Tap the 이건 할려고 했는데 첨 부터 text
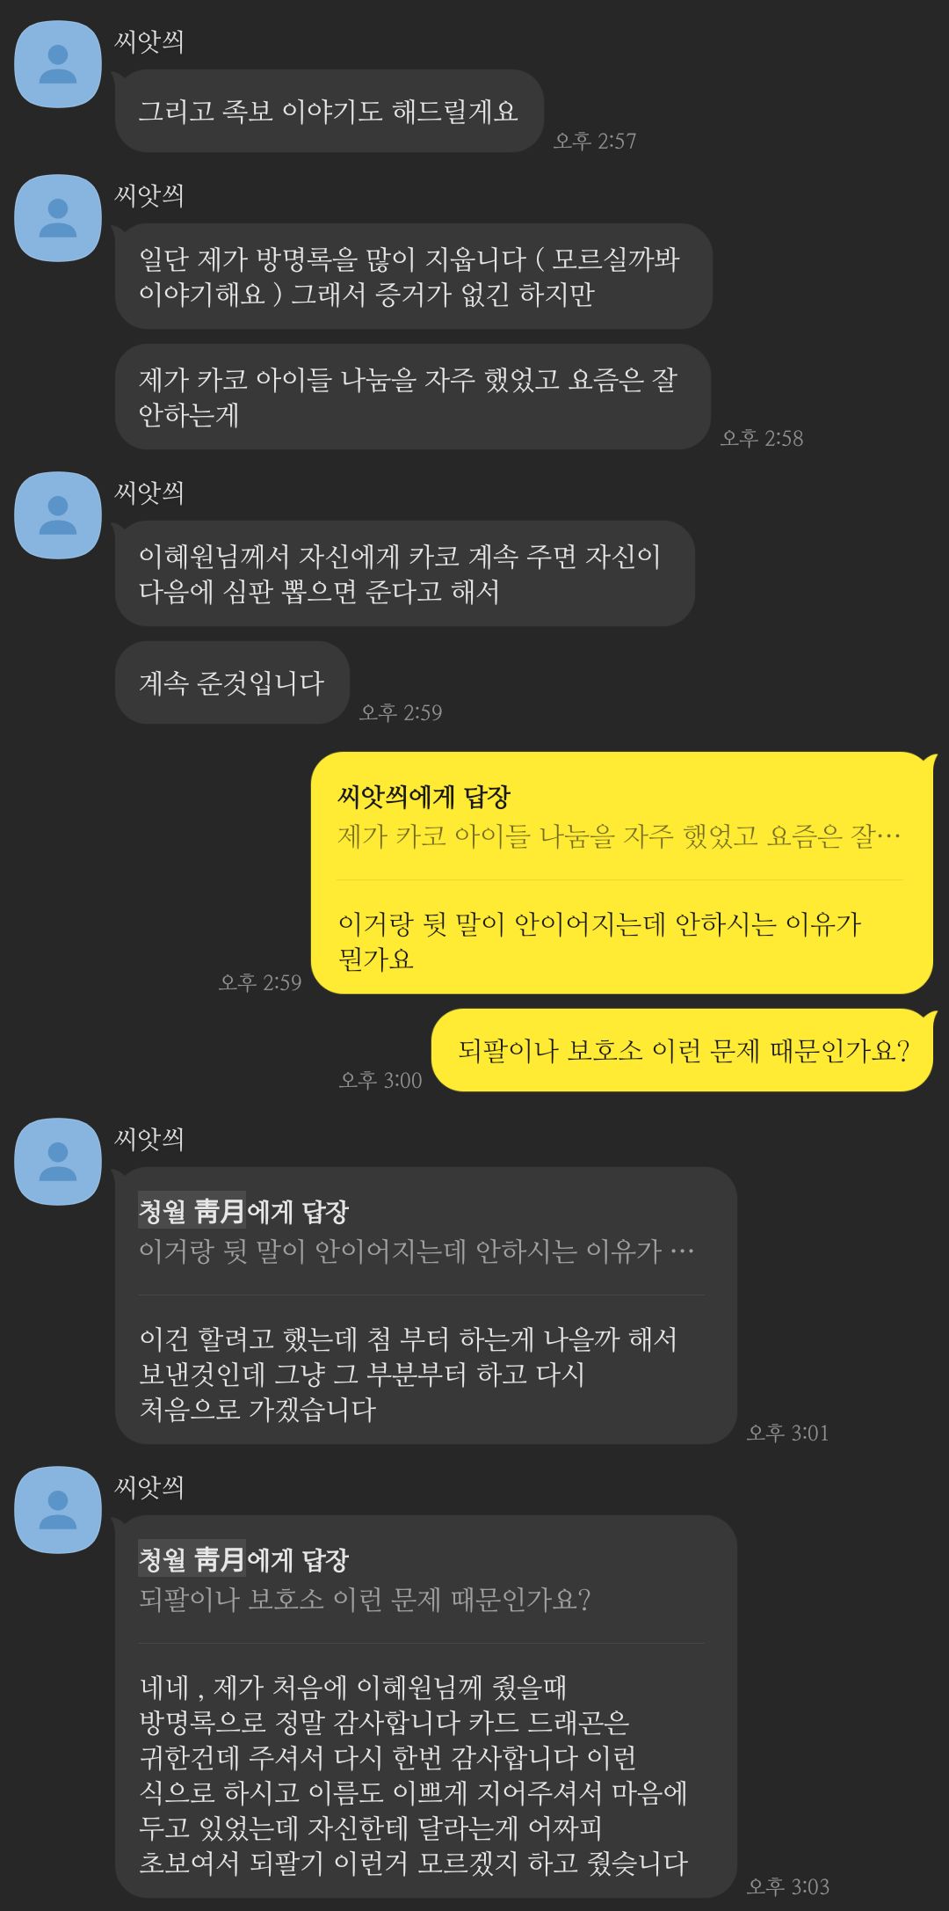The width and height of the screenshot is (949, 1911). click(x=409, y=1374)
